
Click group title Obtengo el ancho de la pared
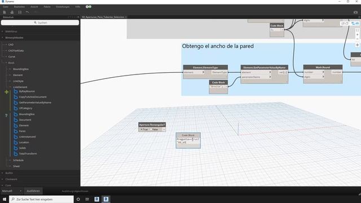pyautogui.click(x=218, y=46)
